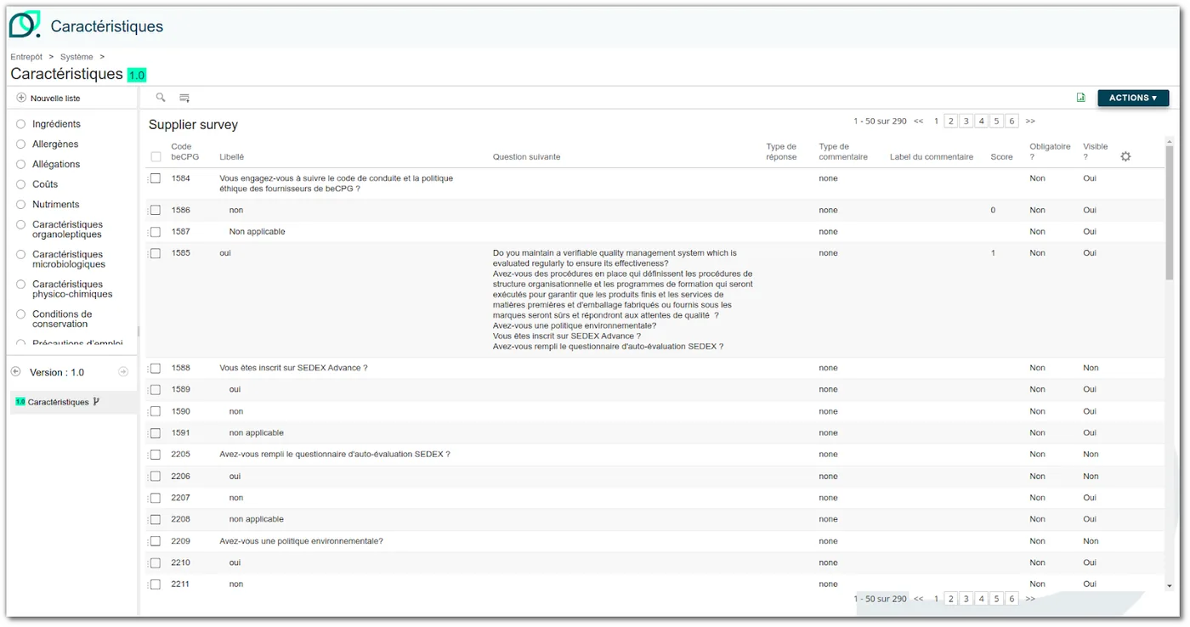The width and height of the screenshot is (1190, 627).
Task: Click scrollbar up arrow of the table
Action: (1170, 141)
